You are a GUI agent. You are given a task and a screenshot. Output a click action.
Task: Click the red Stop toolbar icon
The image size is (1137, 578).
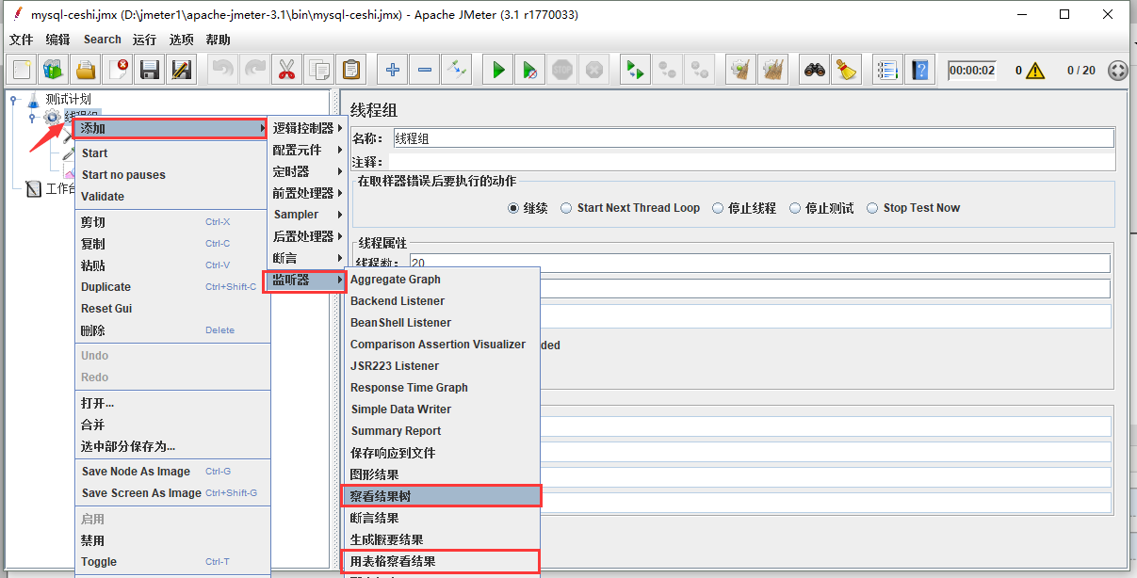[x=562, y=70]
